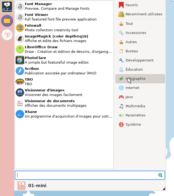Open the Internet category

140,88
